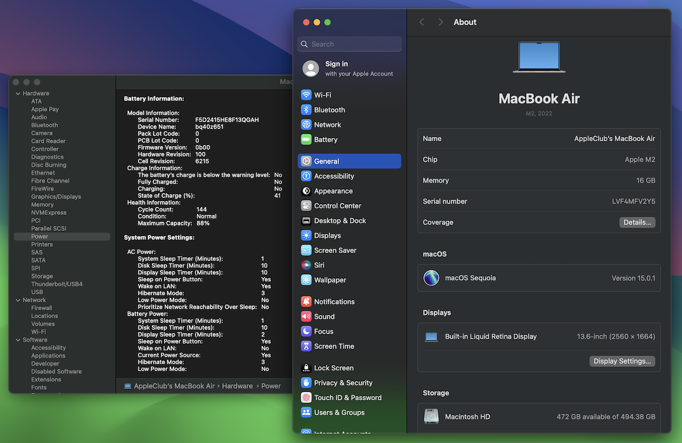
Task: Select the Users & Groups icon
Action: [306, 413]
